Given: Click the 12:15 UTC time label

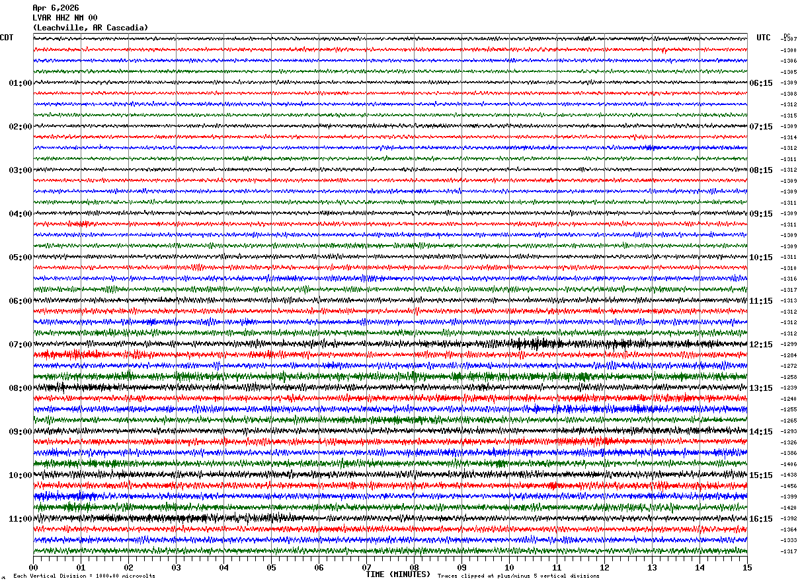Looking at the screenshot, I should (x=761, y=345).
